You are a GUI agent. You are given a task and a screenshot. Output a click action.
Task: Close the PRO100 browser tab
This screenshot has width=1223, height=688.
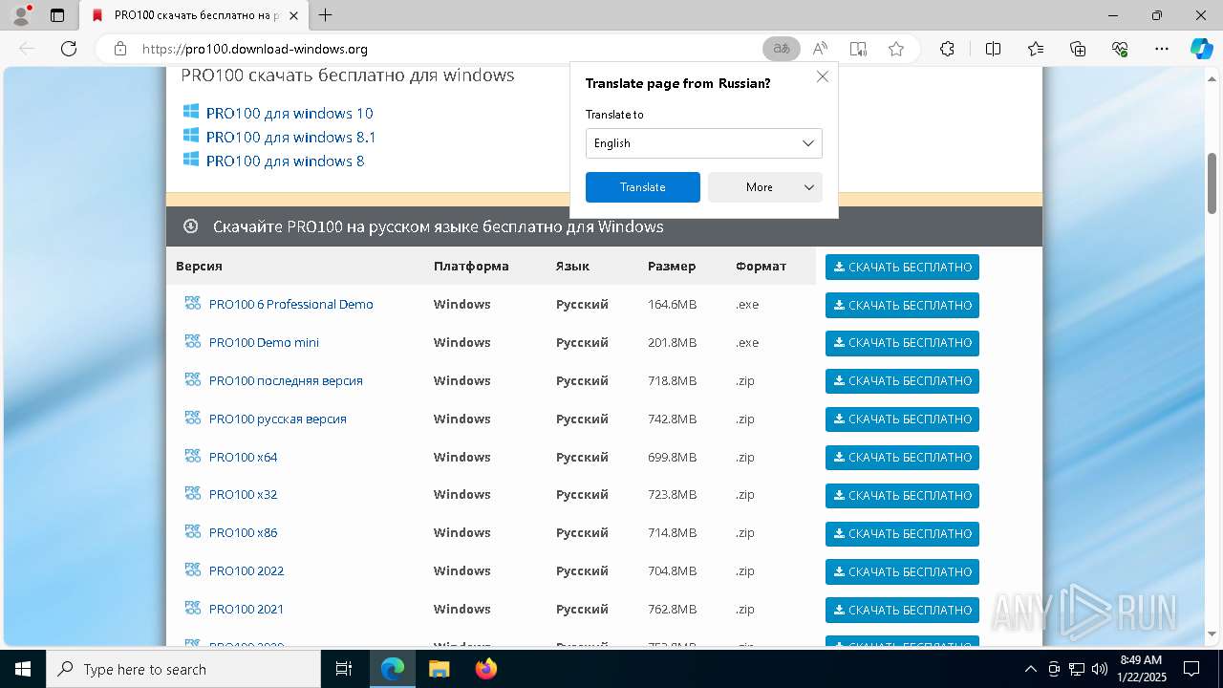click(x=293, y=15)
